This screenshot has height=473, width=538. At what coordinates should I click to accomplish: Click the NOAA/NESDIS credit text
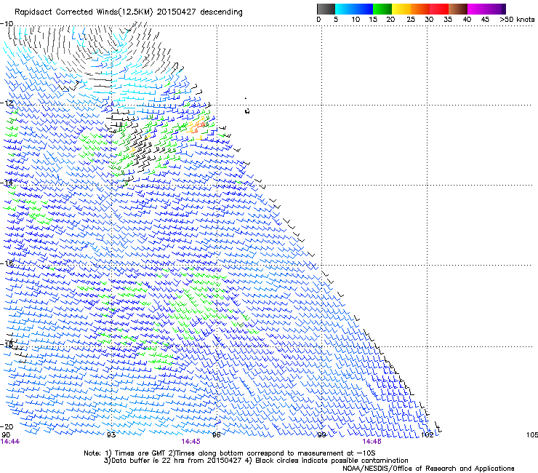click(428, 469)
